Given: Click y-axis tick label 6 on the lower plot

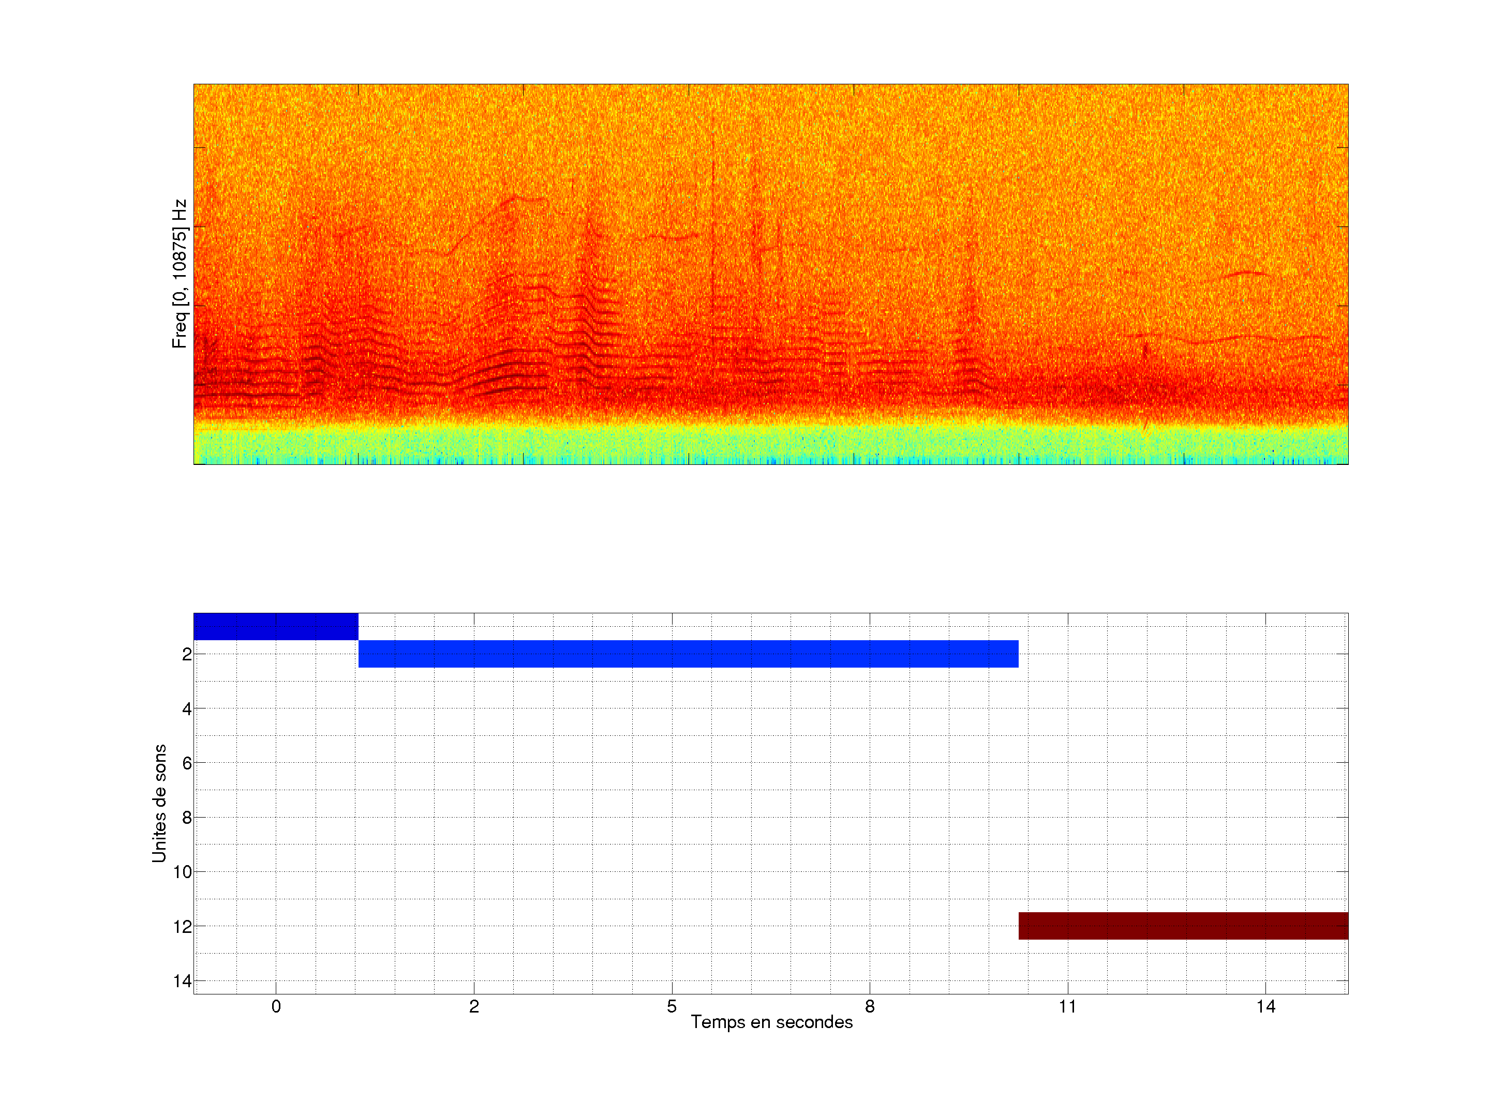Looking at the screenshot, I should coord(187,763).
